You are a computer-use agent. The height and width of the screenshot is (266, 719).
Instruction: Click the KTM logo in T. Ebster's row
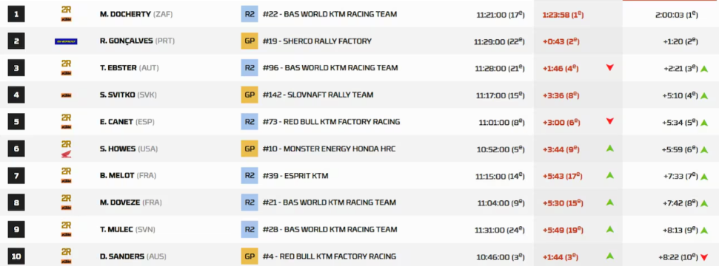click(66, 73)
